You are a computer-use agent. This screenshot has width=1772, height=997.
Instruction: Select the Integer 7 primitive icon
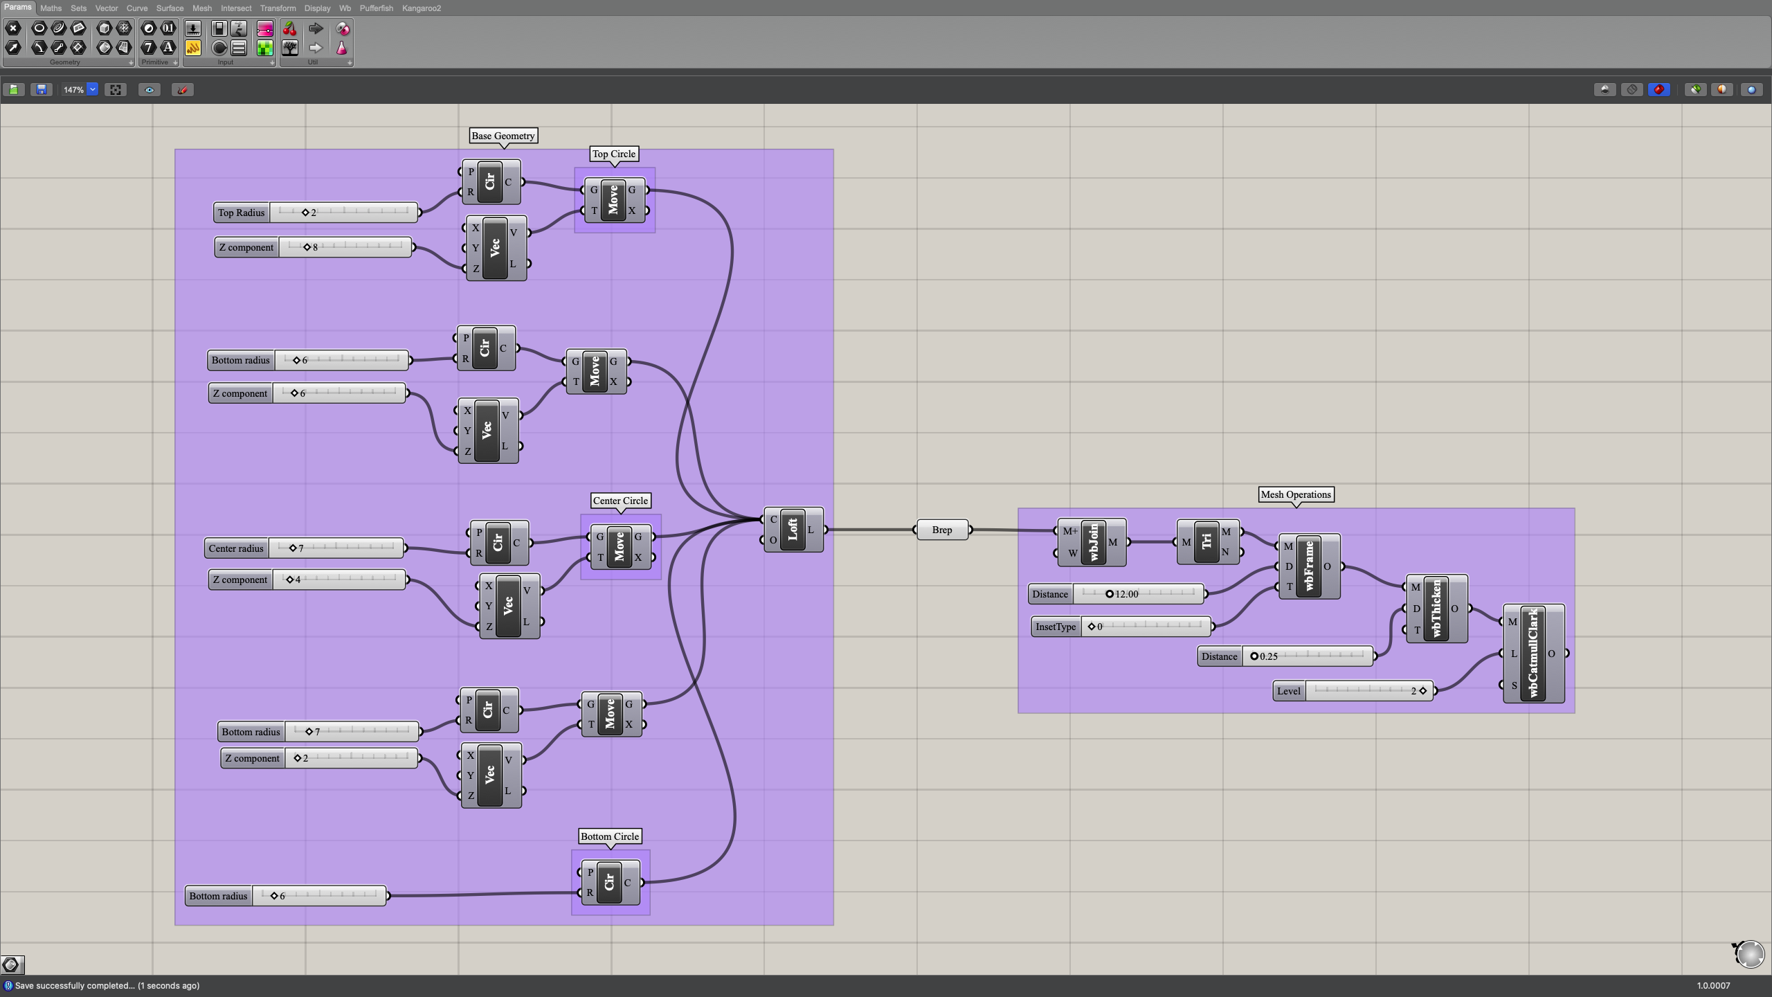click(149, 48)
